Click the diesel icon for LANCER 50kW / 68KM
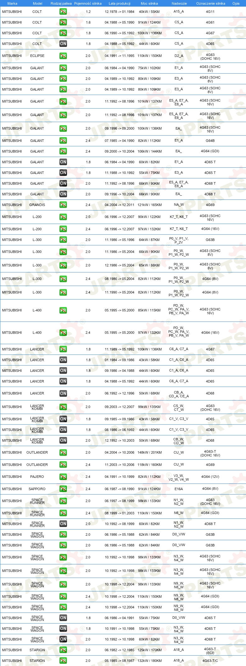This screenshot has height=666, width=246. pos(63,394)
